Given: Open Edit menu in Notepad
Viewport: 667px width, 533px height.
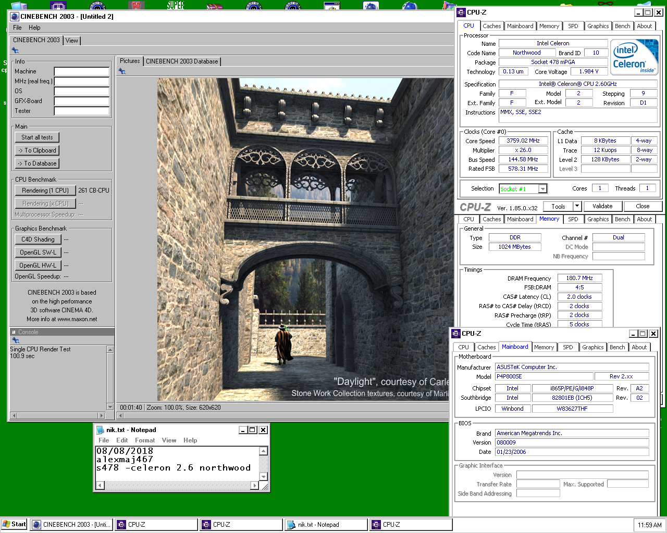Looking at the screenshot, I should pos(122,440).
